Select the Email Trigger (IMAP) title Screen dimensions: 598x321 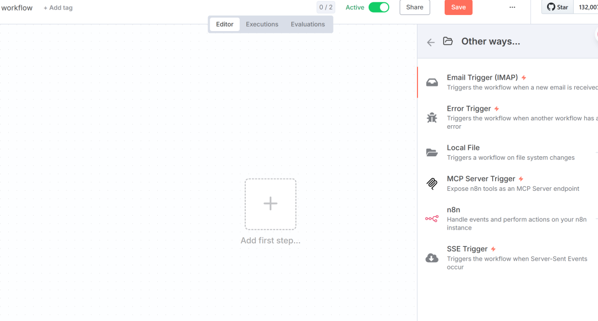482,78
